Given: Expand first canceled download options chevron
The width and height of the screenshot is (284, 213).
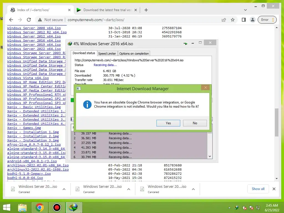Looking at the screenshot, I should [x=64, y=189].
